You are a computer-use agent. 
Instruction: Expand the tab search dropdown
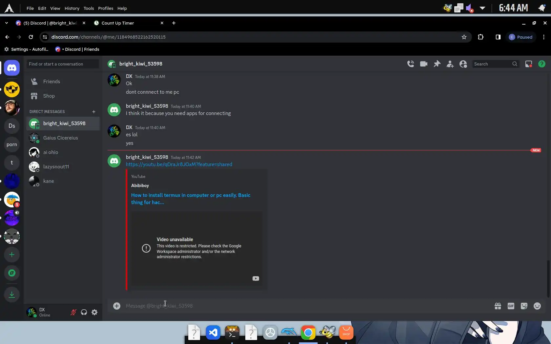click(x=6, y=23)
